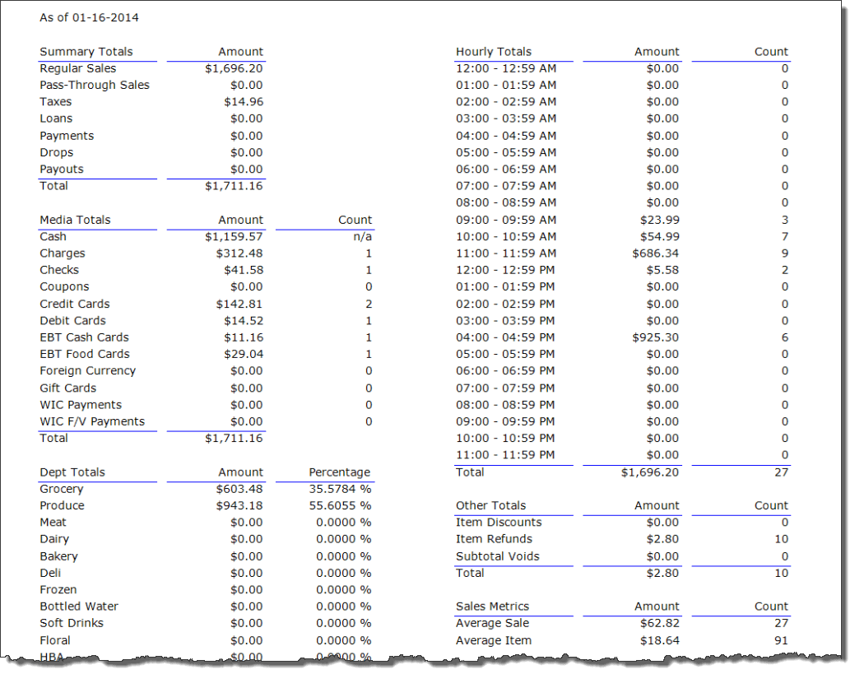Click the $925.30 hourly amount
This screenshot has height=674, width=855.
[x=655, y=337]
